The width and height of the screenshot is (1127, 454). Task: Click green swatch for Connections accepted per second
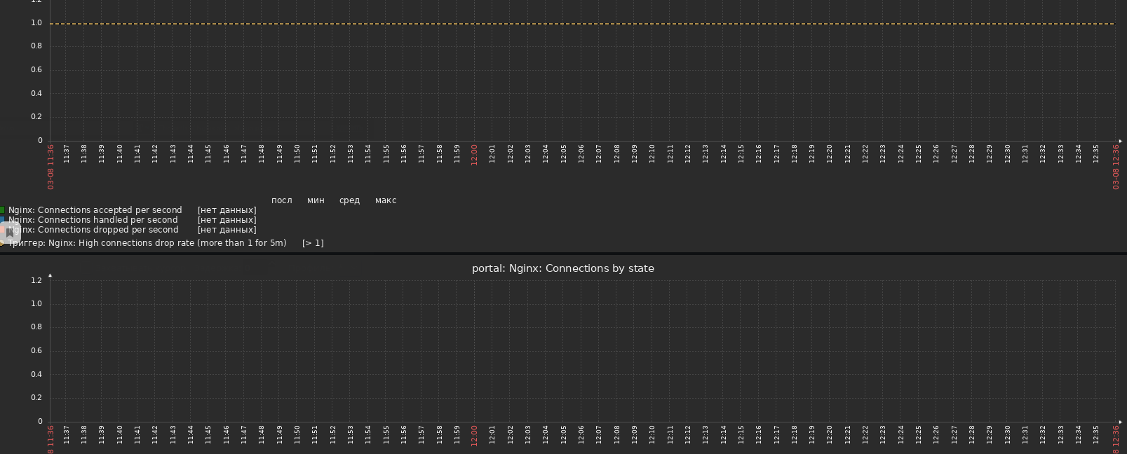tap(2, 210)
